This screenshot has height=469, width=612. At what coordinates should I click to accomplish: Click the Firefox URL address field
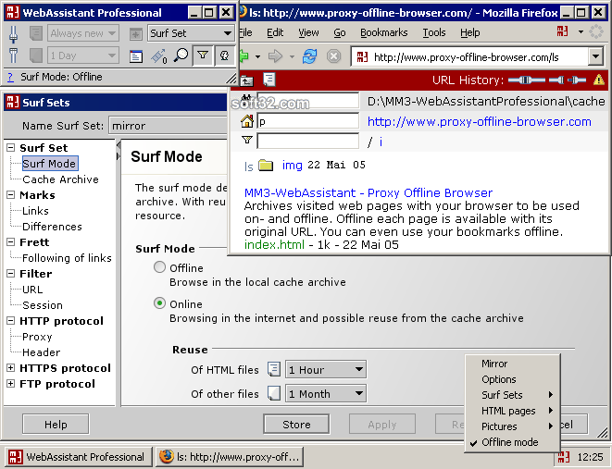click(x=469, y=57)
